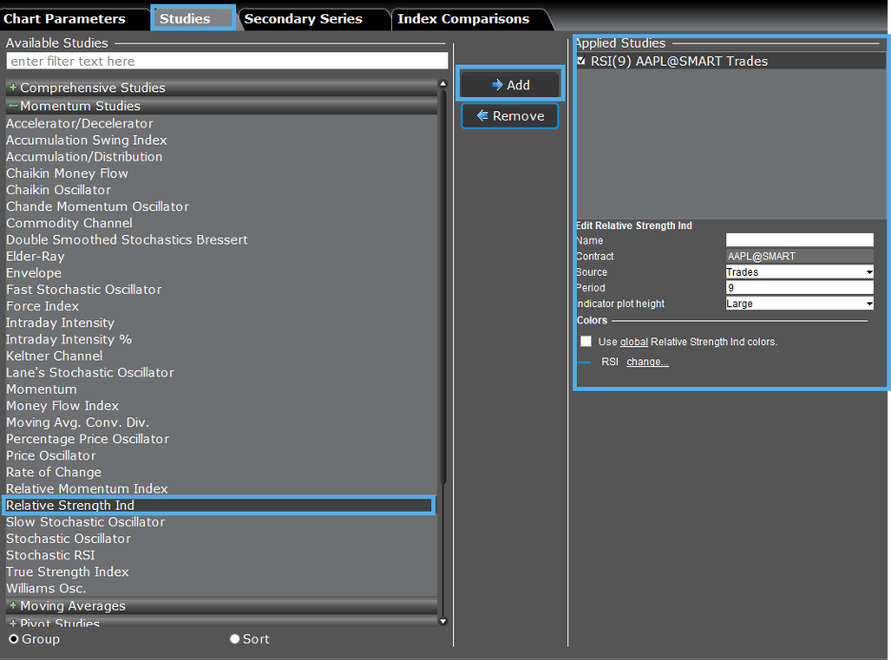This screenshot has width=891, height=660.
Task: Click the Add arrow button
Action: pyautogui.click(x=510, y=85)
